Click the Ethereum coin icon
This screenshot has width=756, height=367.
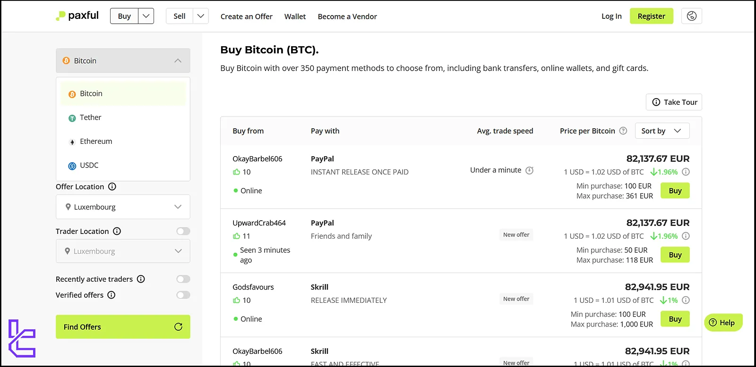pyautogui.click(x=72, y=142)
